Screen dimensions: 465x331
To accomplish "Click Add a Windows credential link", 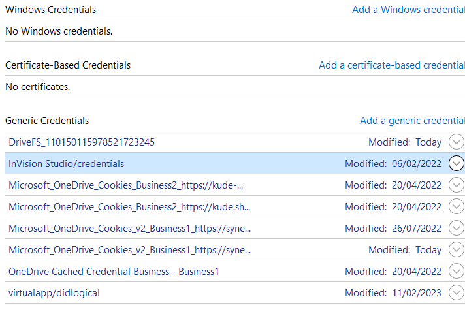I will pyautogui.click(x=408, y=10).
